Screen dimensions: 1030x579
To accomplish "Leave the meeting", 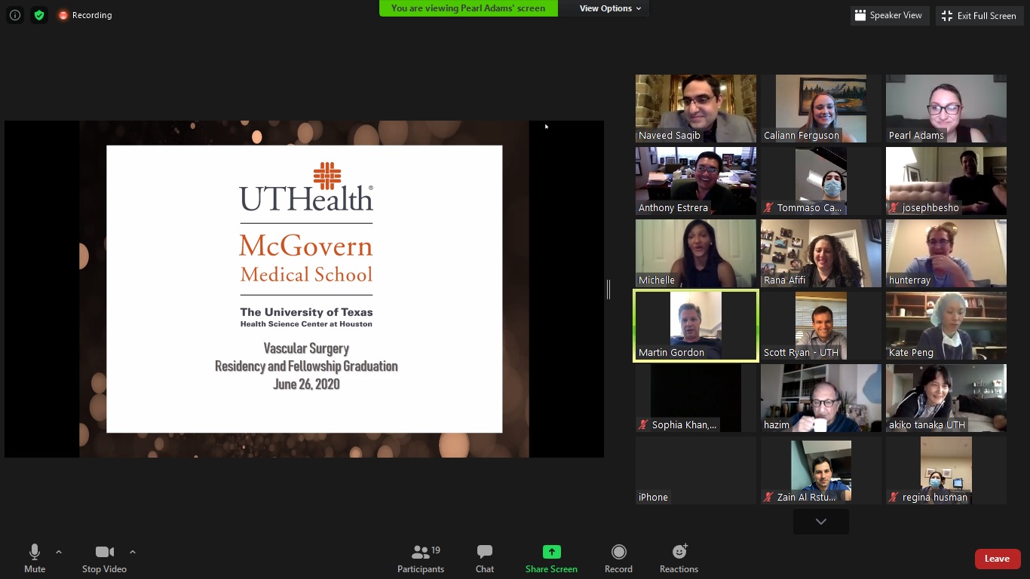I will [997, 559].
